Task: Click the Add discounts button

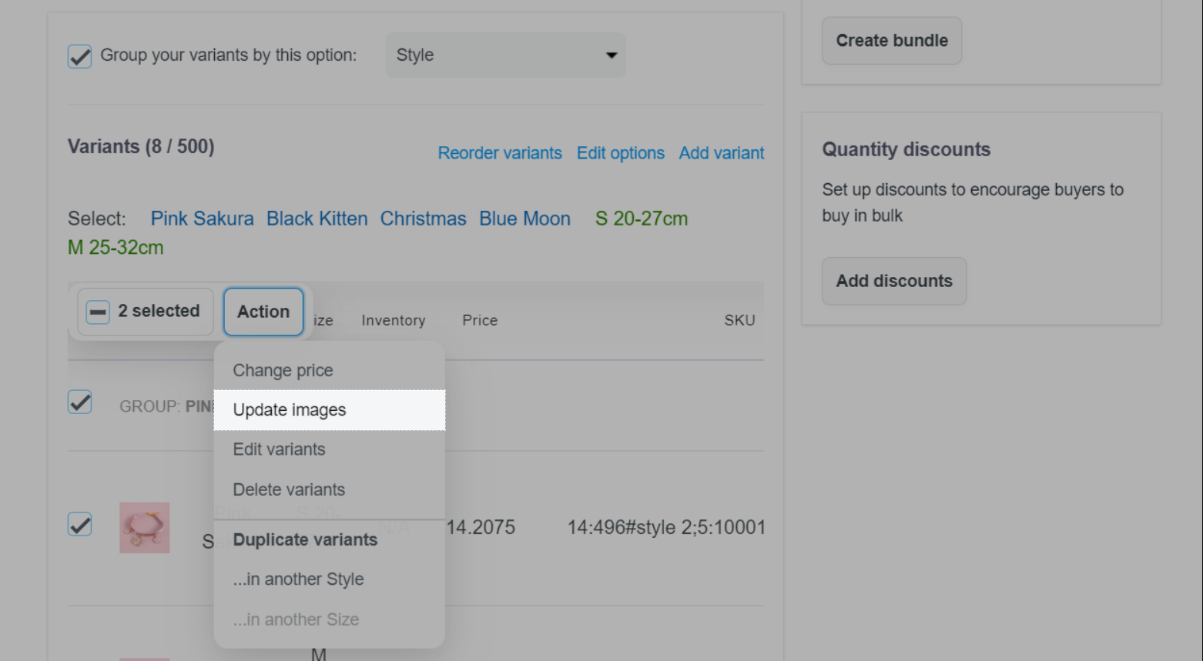Action: [894, 281]
